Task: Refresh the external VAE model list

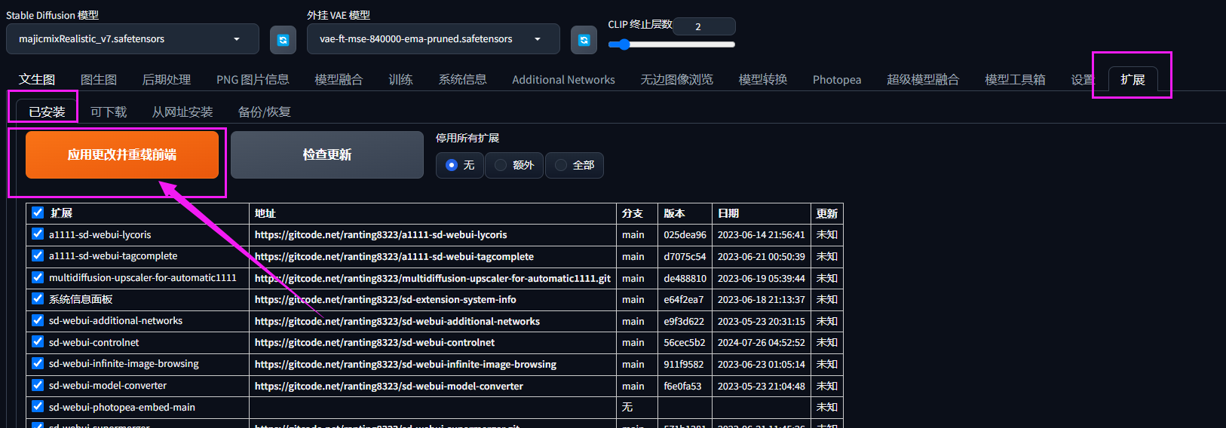Action: (x=584, y=40)
